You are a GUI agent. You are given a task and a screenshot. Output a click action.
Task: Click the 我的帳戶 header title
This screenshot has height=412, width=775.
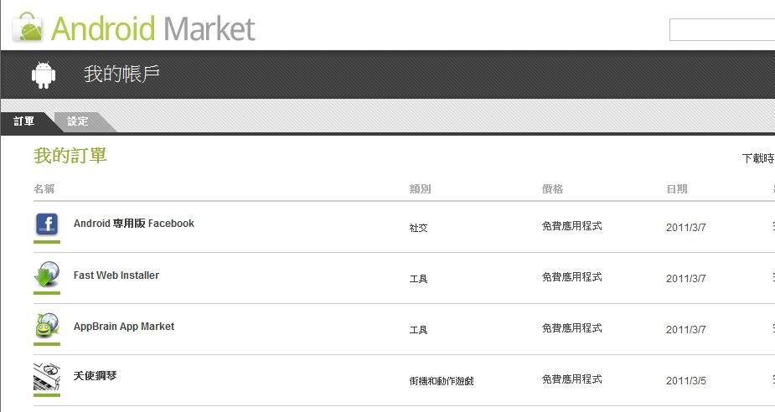tap(121, 74)
